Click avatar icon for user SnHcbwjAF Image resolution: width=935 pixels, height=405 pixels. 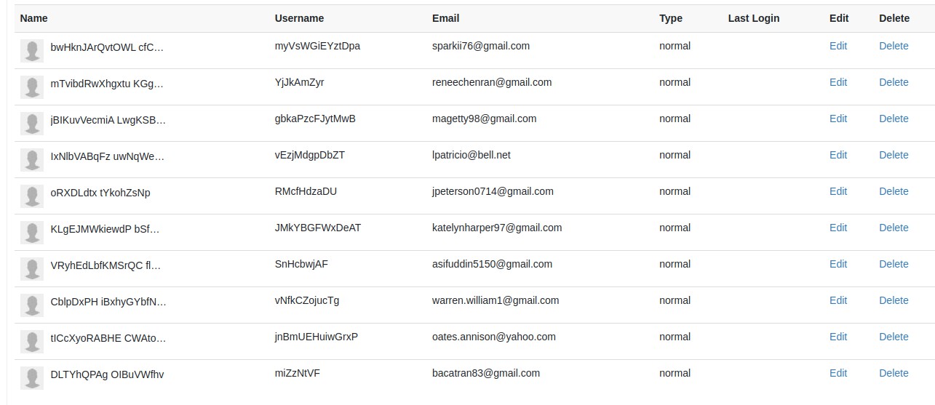[32, 268]
